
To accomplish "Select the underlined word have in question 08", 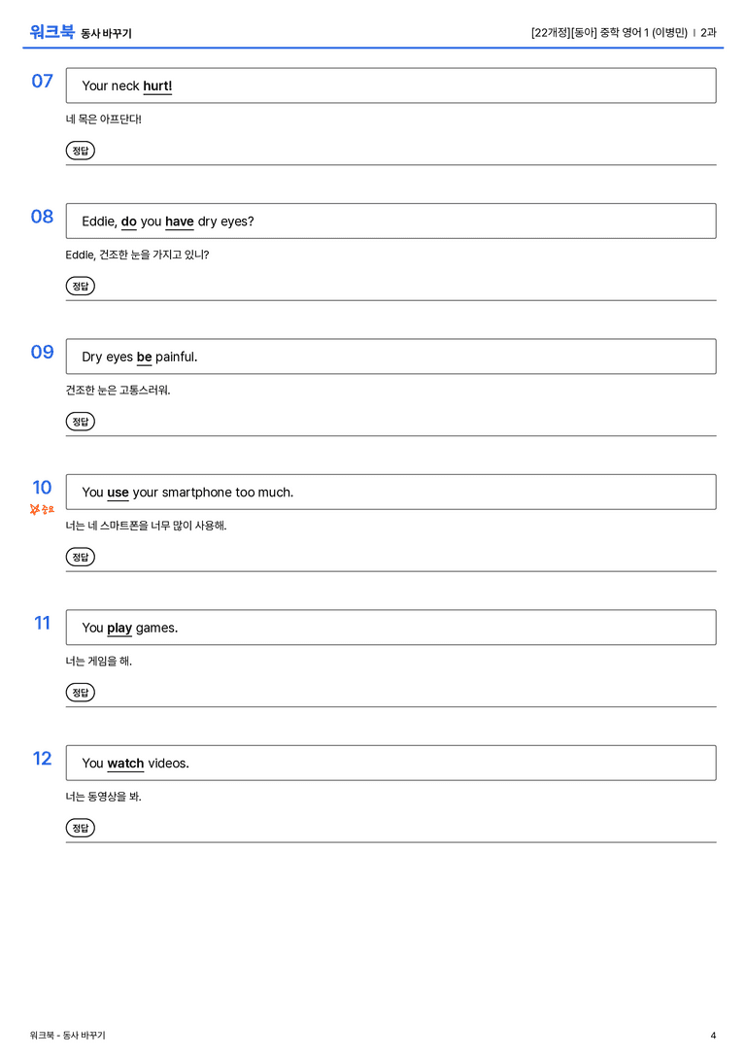I will tap(179, 221).
